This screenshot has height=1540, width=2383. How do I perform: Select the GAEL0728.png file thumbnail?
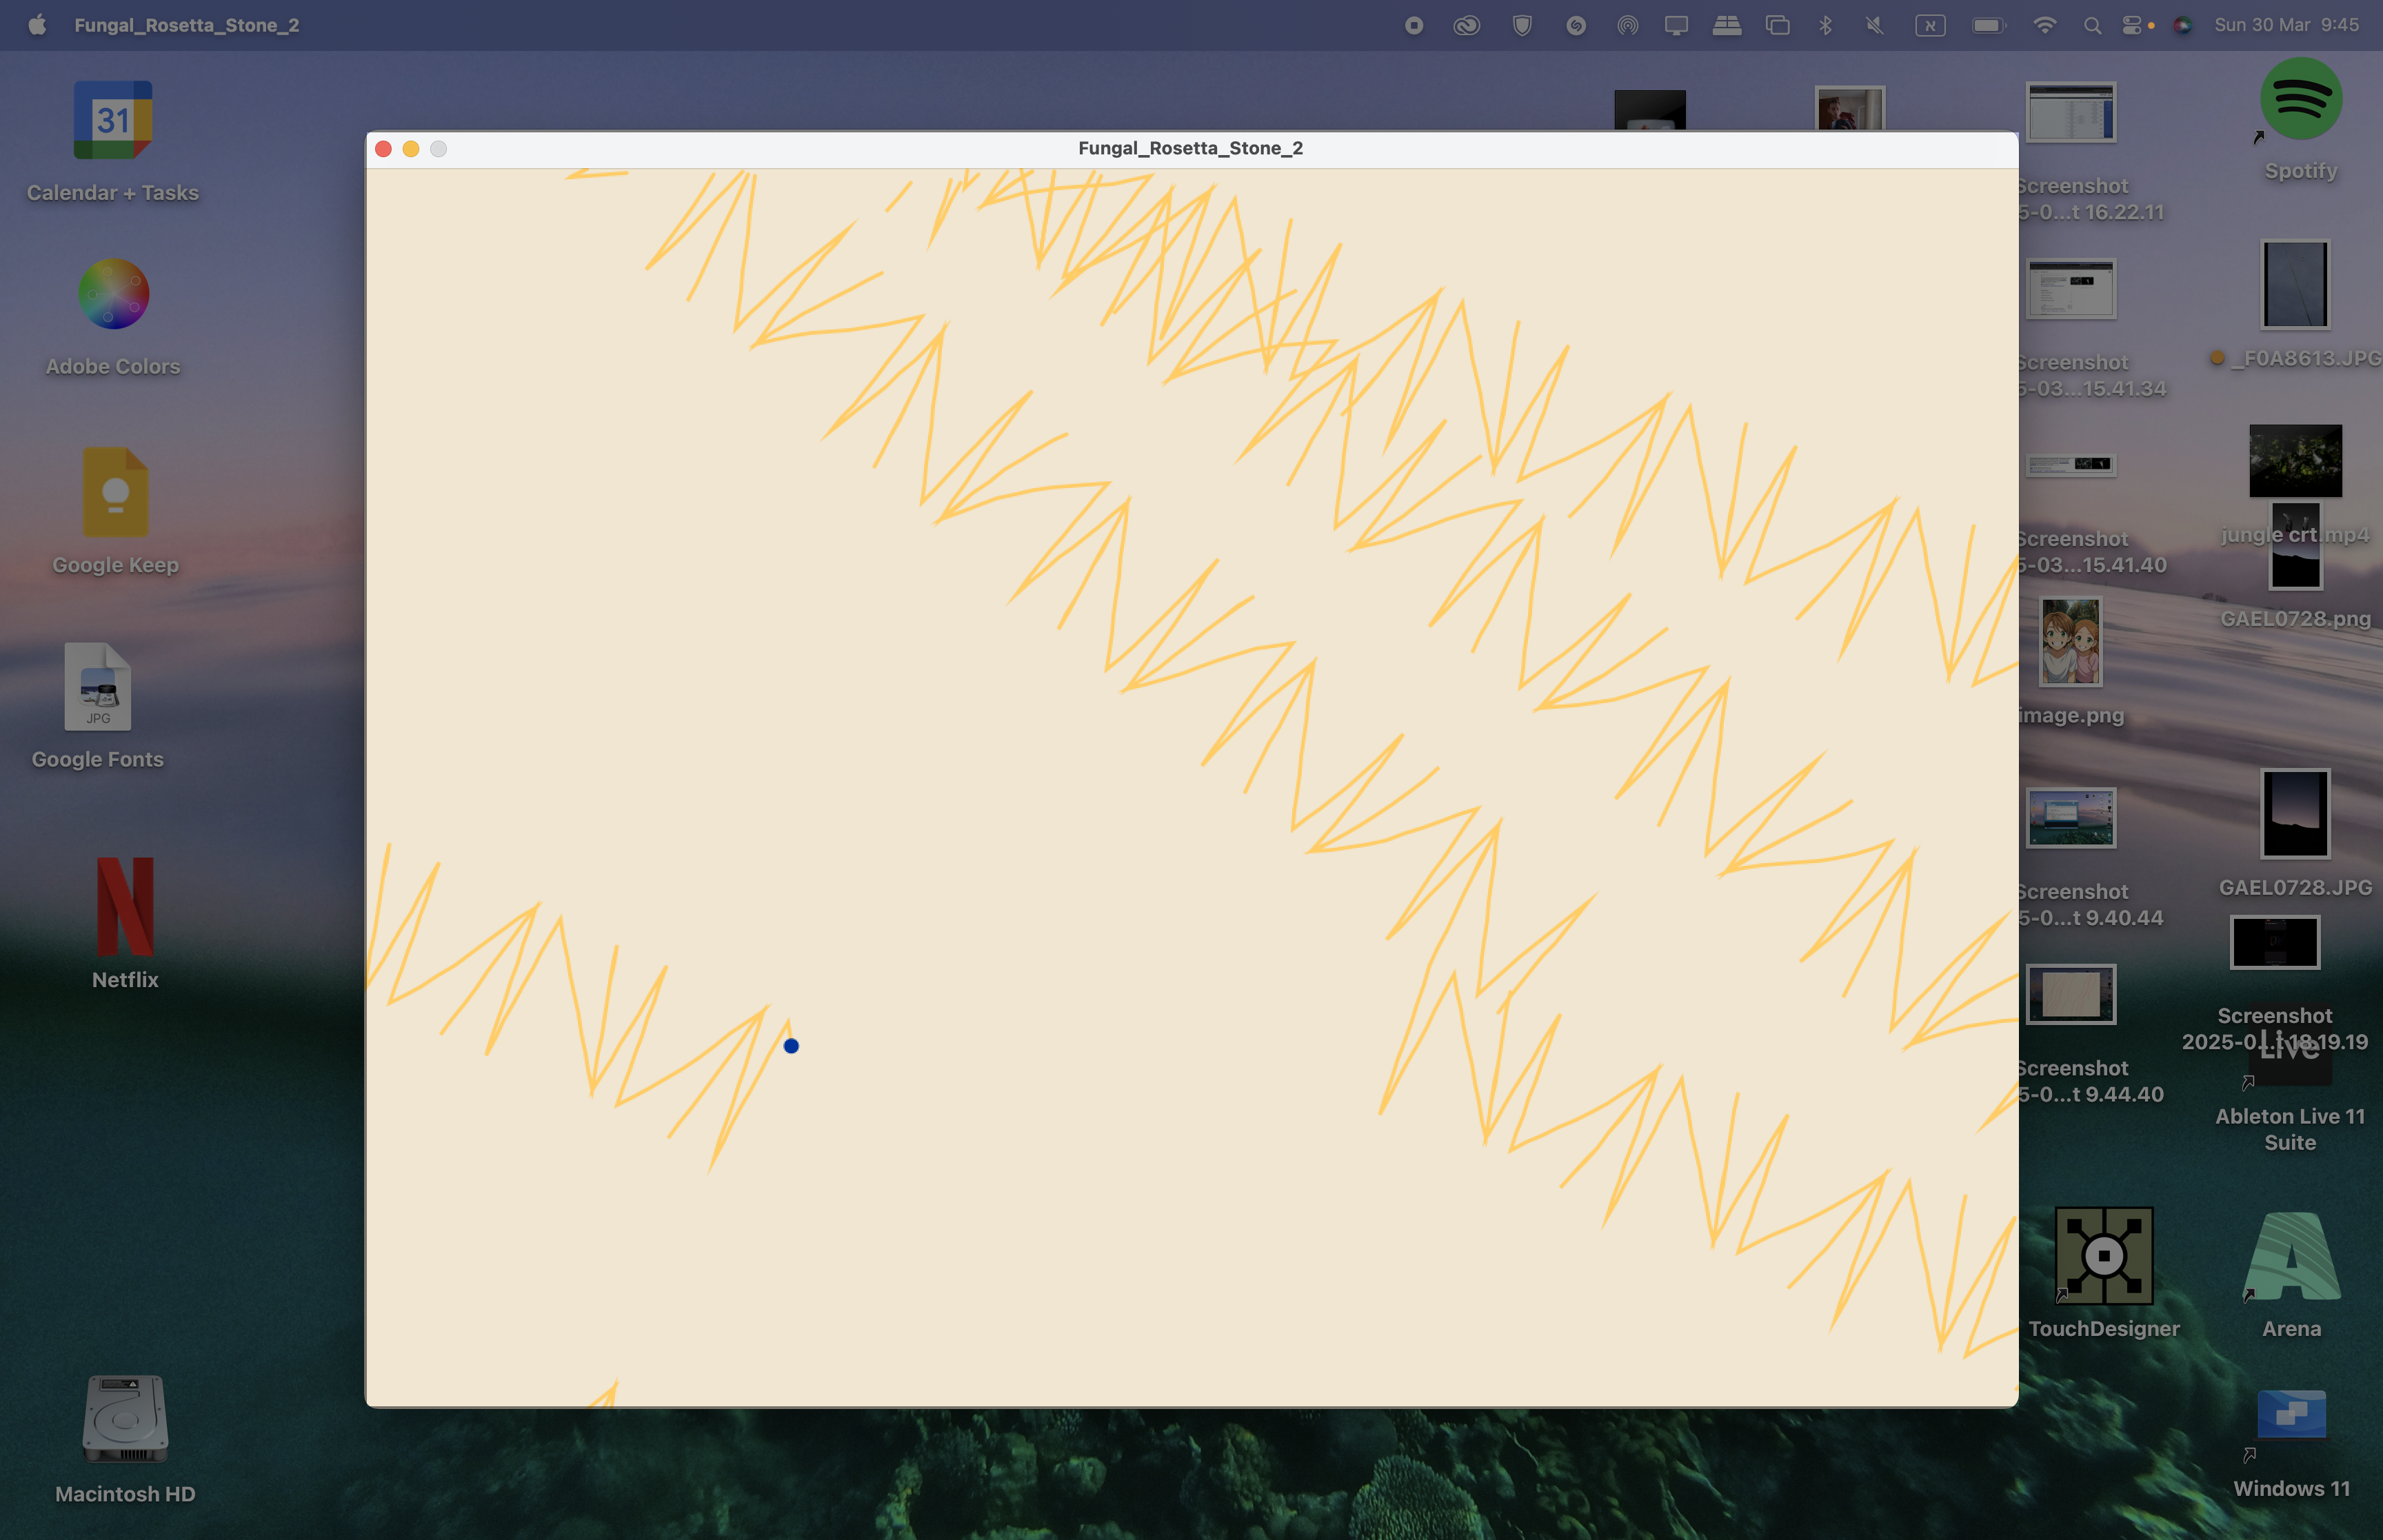[x=2295, y=545]
